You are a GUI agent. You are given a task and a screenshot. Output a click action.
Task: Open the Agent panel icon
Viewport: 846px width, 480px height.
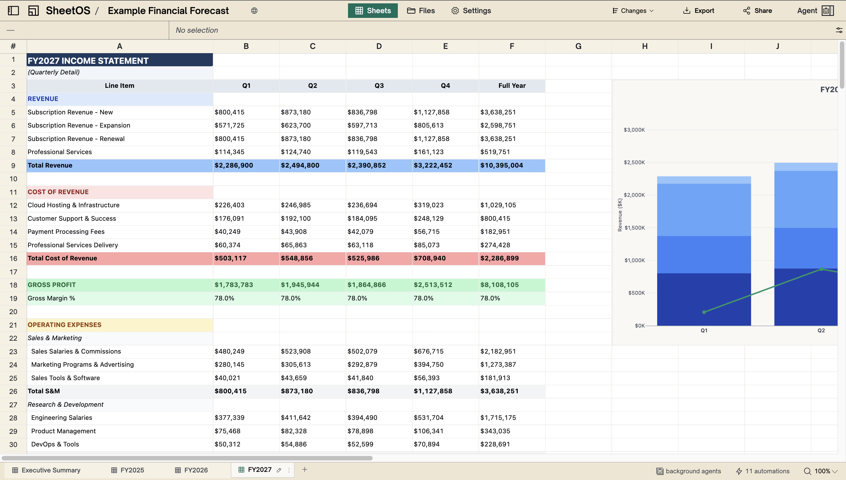click(x=827, y=10)
